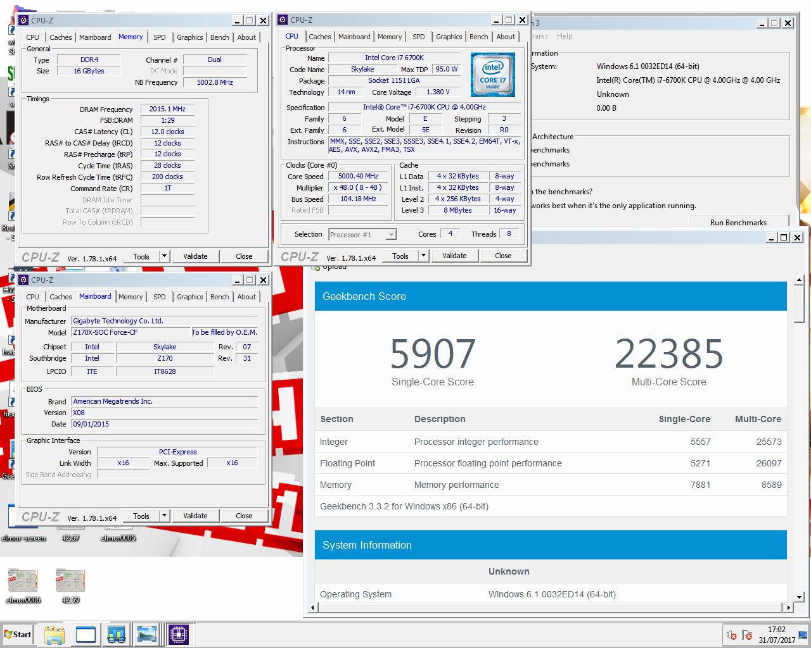This screenshot has width=811, height=648.
Task: Click the Floating Point results row
Action: (x=551, y=463)
